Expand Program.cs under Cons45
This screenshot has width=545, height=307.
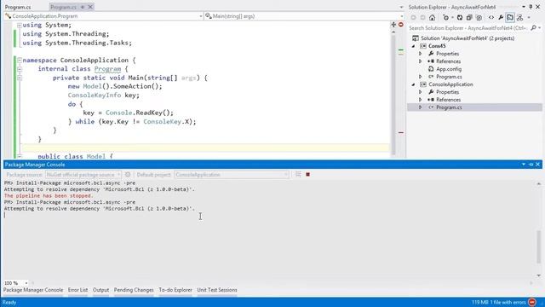click(x=420, y=77)
